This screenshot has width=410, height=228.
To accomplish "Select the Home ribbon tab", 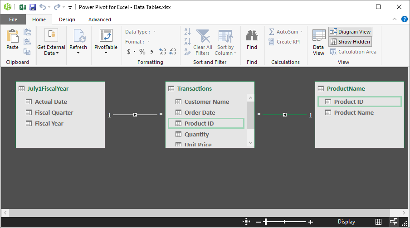I will [x=39, y=19].
